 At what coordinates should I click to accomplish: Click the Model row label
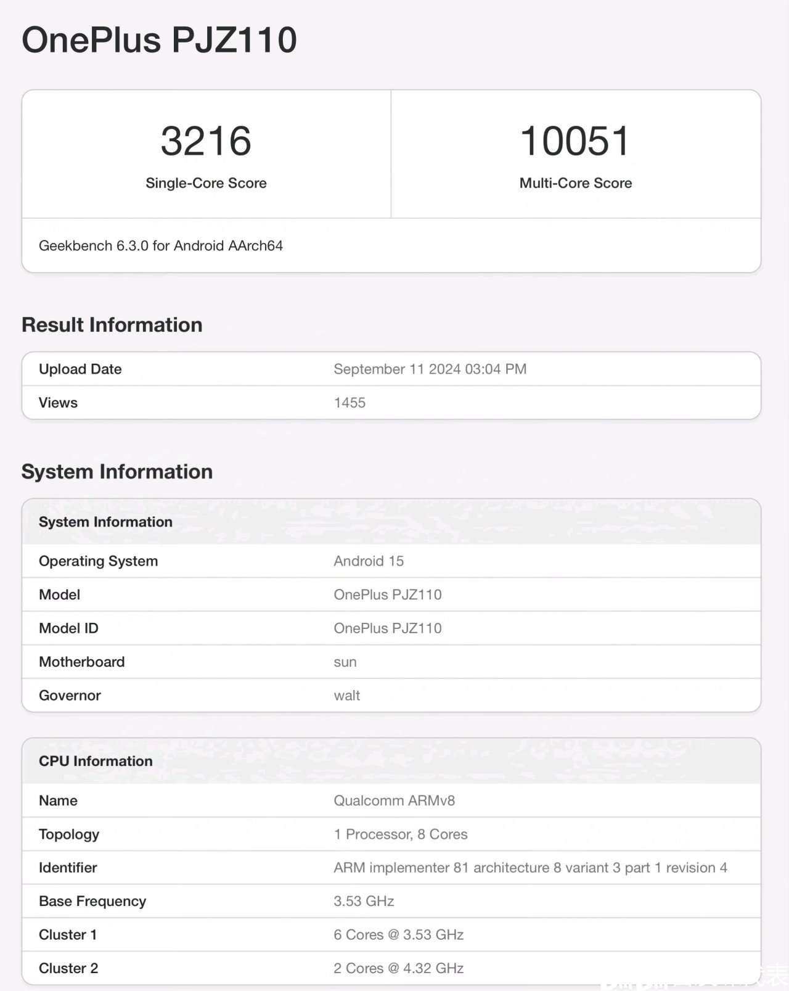(x=59, y=594)
